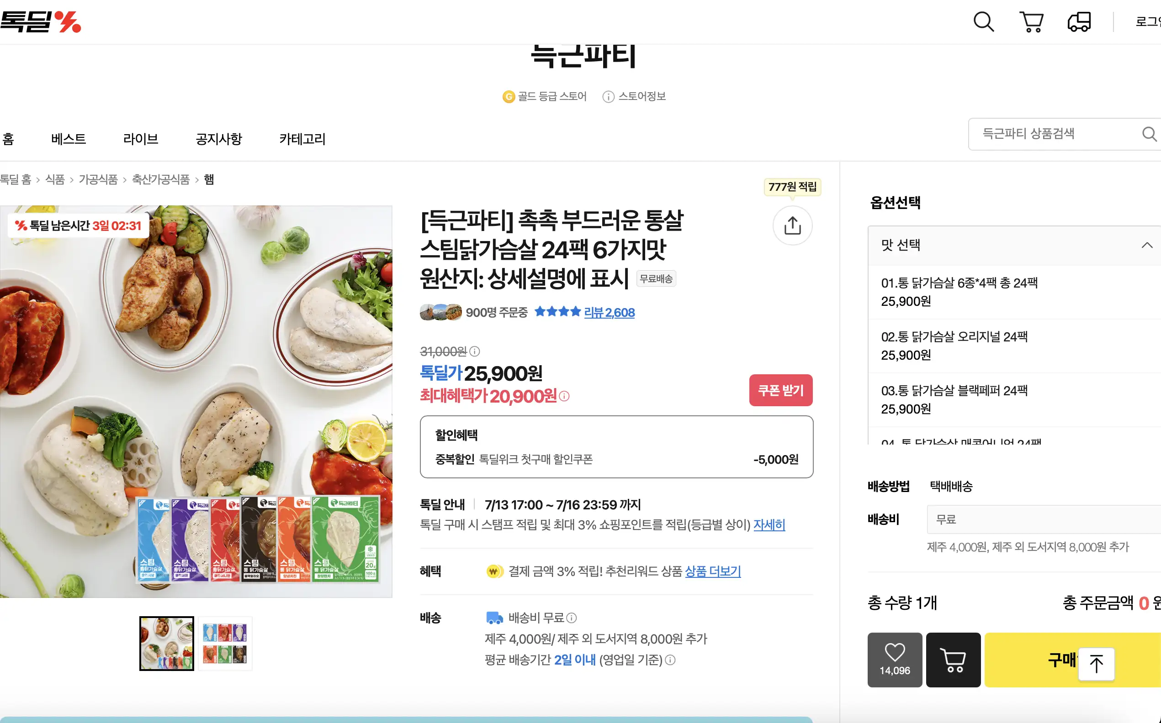Open the delivery tracking truck icon
The width and height of the screenshot is (1161, 723).
(1080, 22)
